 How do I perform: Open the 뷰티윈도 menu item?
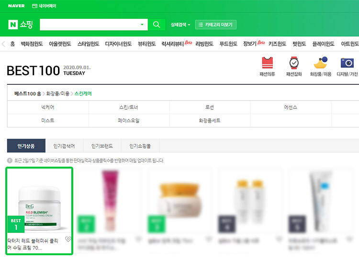click(x=146, y=44)
